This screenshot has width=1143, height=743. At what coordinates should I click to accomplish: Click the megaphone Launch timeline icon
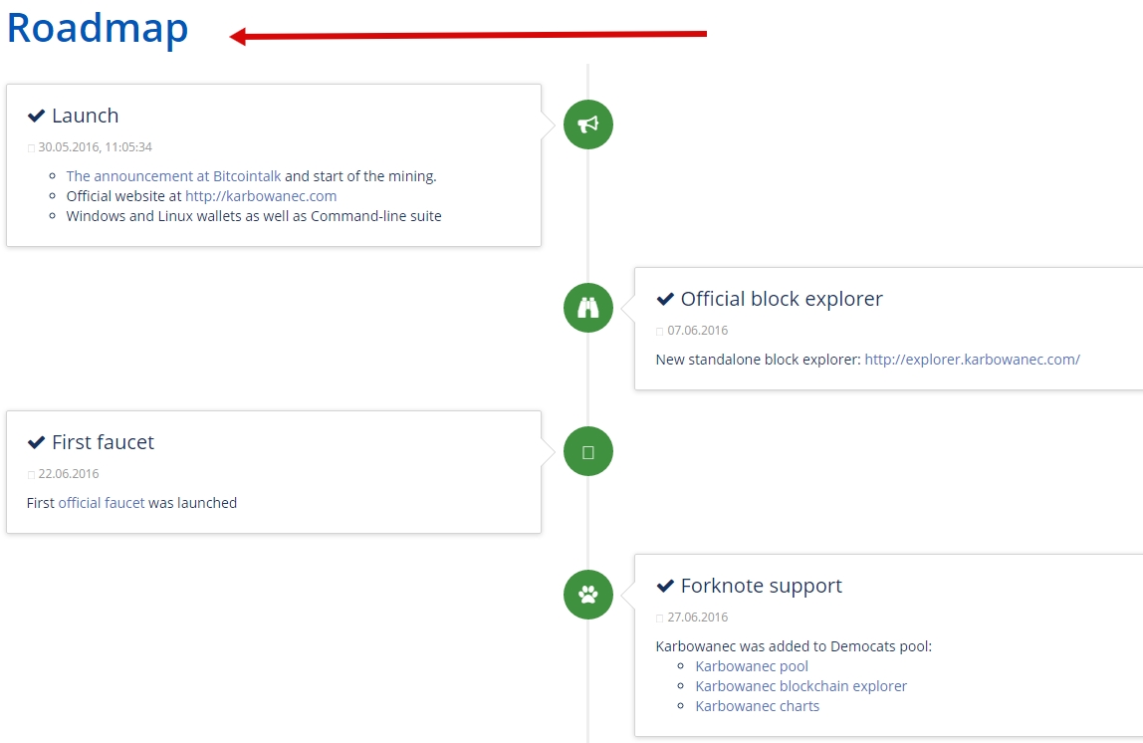588,124
